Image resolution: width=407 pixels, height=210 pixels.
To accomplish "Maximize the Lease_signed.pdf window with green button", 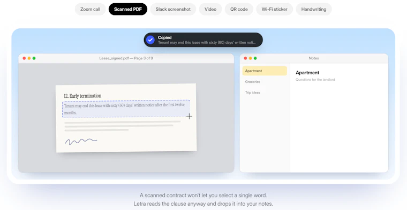I will pos(34,58).
